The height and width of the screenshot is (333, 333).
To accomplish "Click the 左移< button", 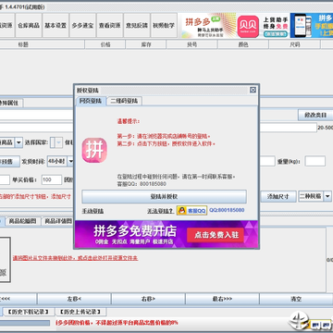I will pyautogui.click(x=74, y=299).
